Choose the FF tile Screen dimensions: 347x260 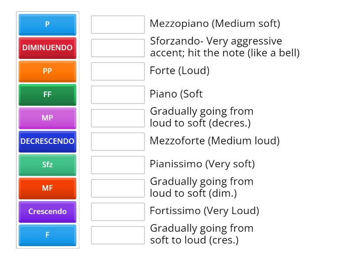tap(47, 95)
